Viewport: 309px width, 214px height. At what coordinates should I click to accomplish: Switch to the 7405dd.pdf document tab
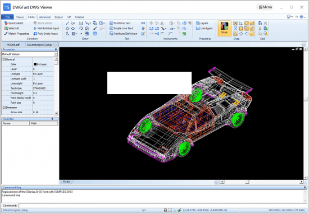click(13, 45)
